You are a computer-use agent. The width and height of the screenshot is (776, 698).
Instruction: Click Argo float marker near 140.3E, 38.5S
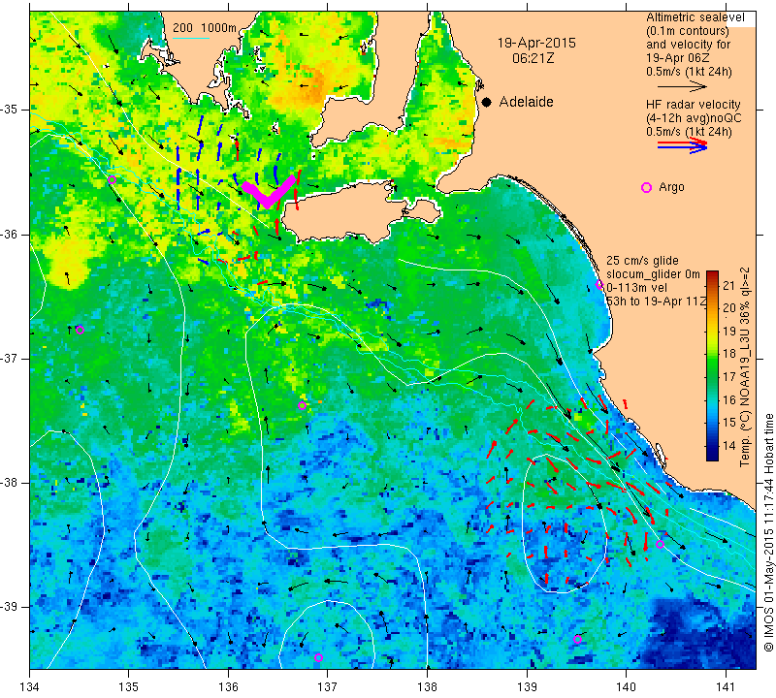coord(660,544)
